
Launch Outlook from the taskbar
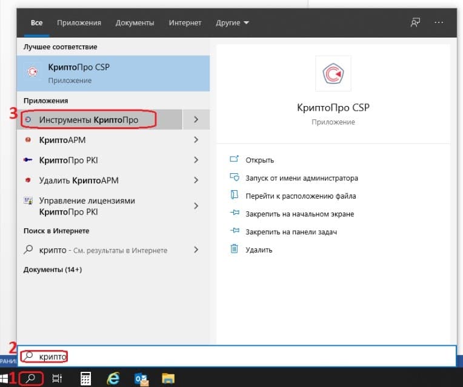point(141,379)
